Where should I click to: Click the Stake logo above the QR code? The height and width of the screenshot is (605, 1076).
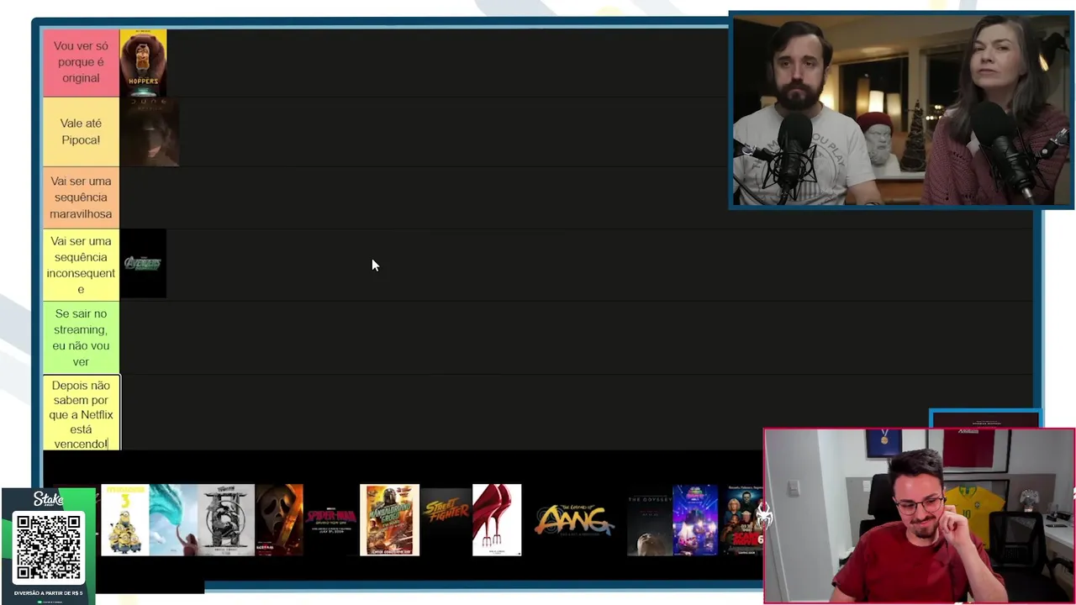[x=49, y=499]
